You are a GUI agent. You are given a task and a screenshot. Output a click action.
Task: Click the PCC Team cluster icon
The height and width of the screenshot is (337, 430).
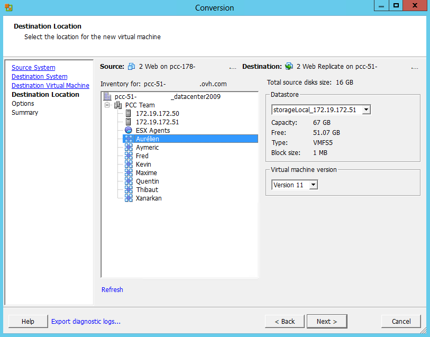(118, 105)
